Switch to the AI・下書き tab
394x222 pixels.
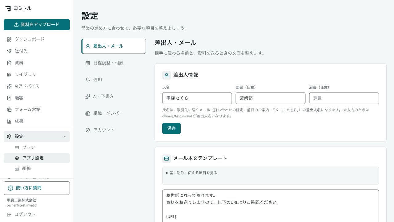[114, 97]
